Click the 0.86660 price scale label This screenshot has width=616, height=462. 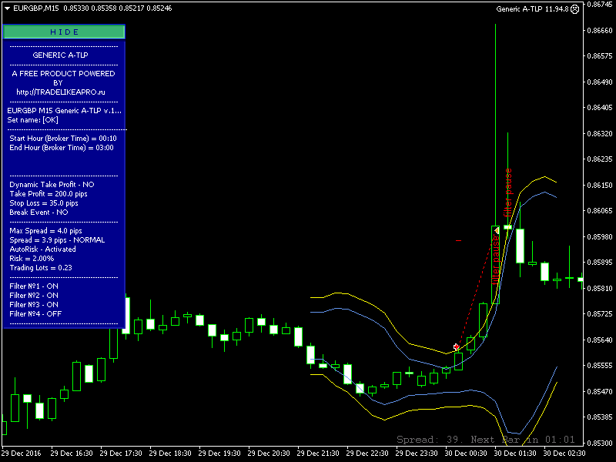pyautogui.click(x=600, y=31)
